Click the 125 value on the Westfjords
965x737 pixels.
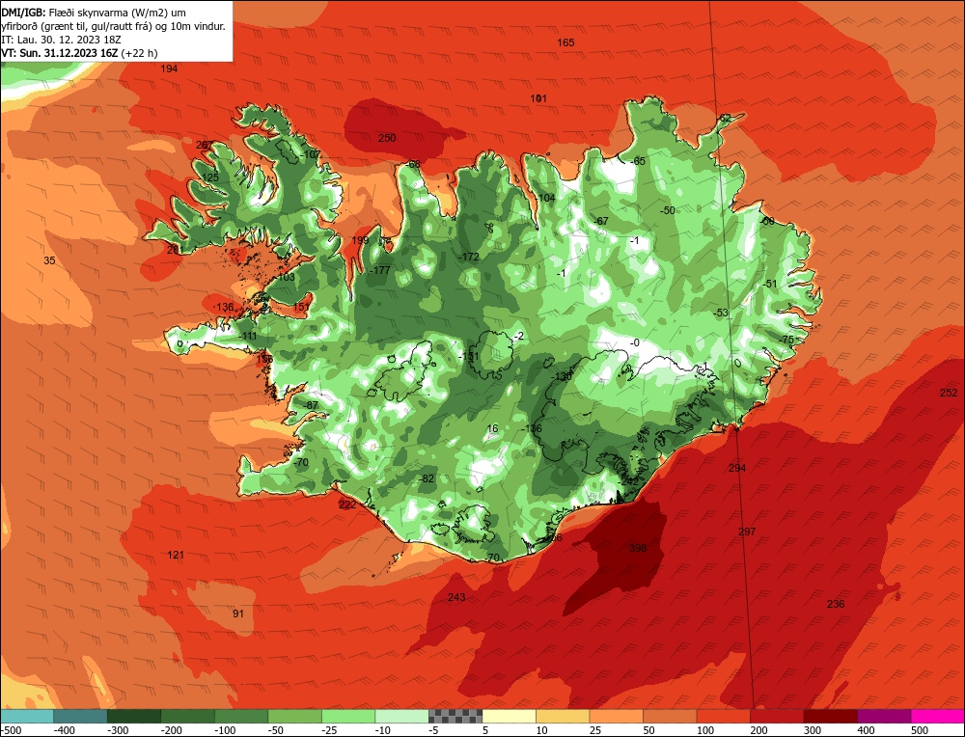pyautogui.click(x=210, y=177)
